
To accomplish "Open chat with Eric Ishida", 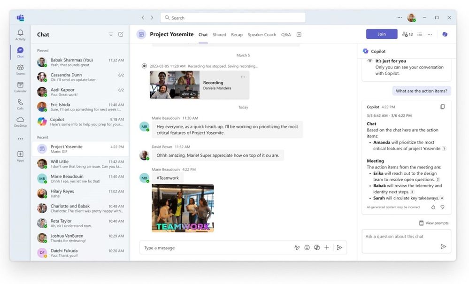I will coord(80,107).
